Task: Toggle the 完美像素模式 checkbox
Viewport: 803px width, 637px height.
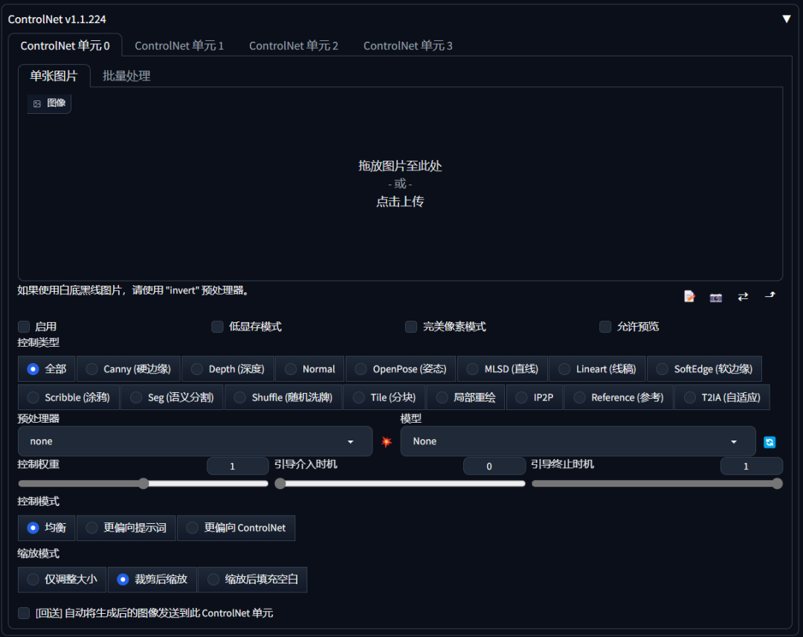Action: [410, 327]
